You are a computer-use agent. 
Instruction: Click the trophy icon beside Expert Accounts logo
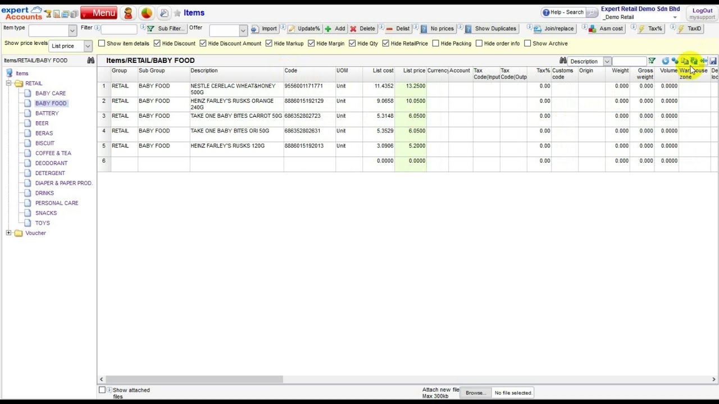pyautogui.click(x=48, y=14)
